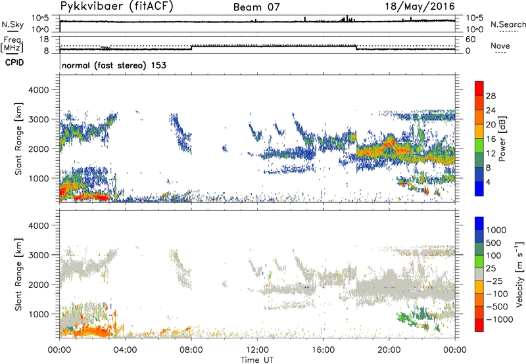Select 'Slant Range [km]' label of power panel
Screen dimensions: 526x364
(x=18, y=139)
